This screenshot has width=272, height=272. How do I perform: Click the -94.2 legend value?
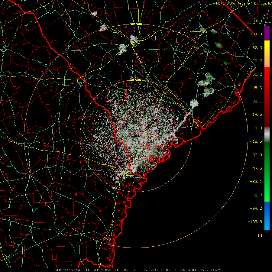coord(256,209)
